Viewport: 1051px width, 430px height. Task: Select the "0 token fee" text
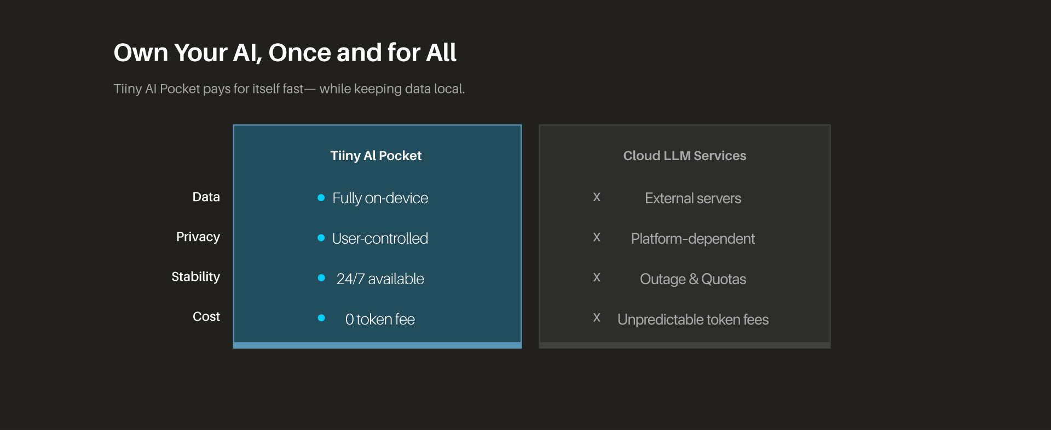tap(380, 319)
